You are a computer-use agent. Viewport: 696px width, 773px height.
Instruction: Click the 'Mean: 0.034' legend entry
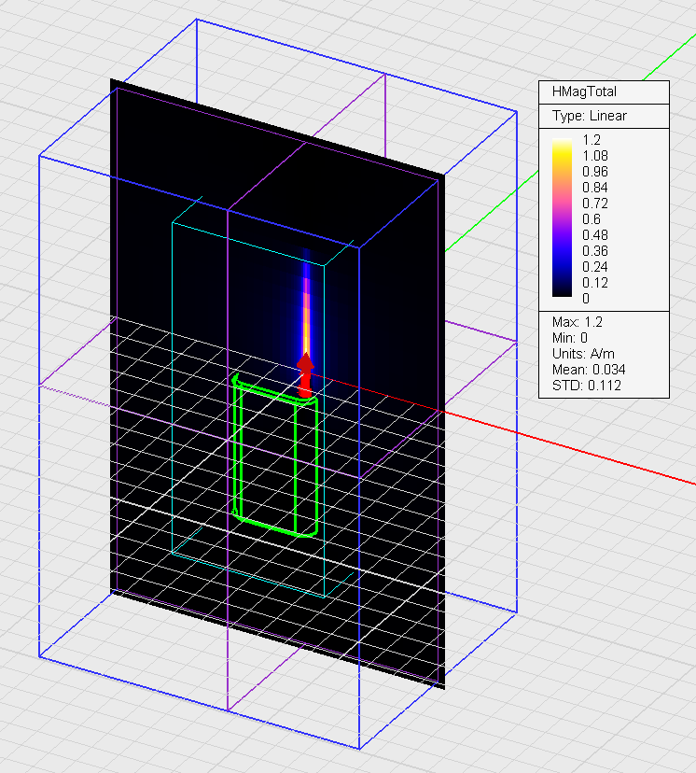click(590, 370)
